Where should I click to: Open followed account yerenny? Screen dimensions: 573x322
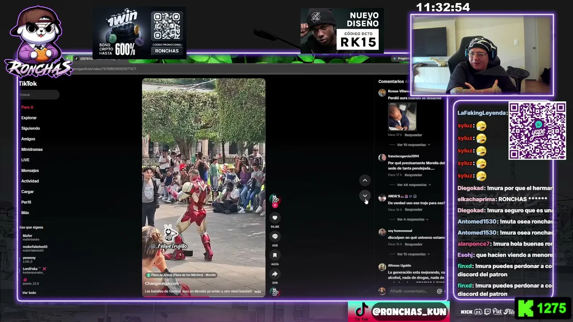click(x=29, y=259)
